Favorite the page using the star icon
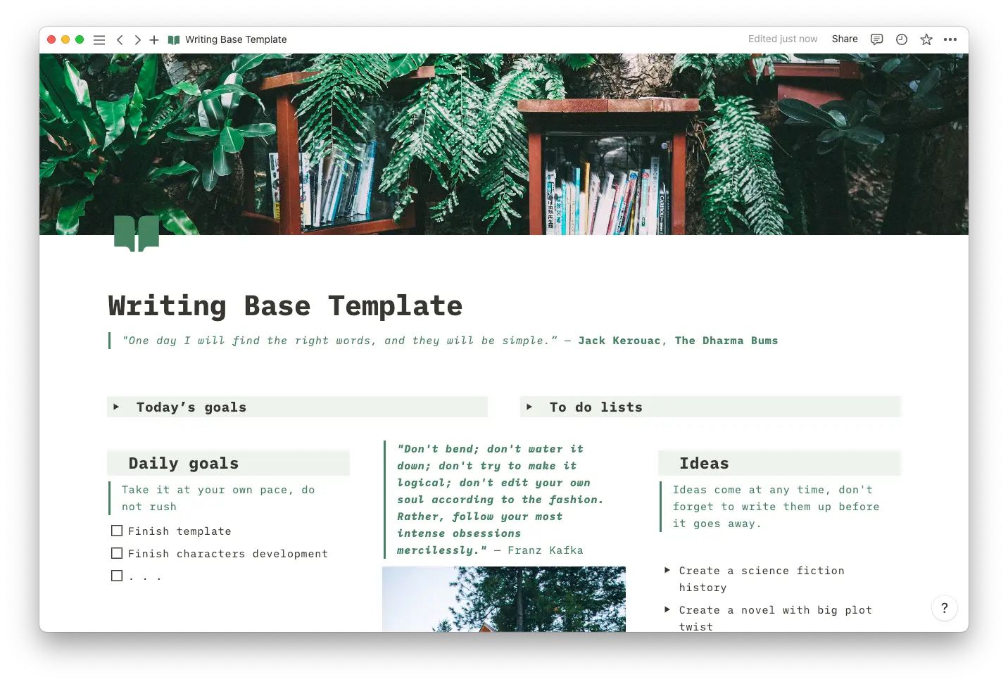 point(926,39)
